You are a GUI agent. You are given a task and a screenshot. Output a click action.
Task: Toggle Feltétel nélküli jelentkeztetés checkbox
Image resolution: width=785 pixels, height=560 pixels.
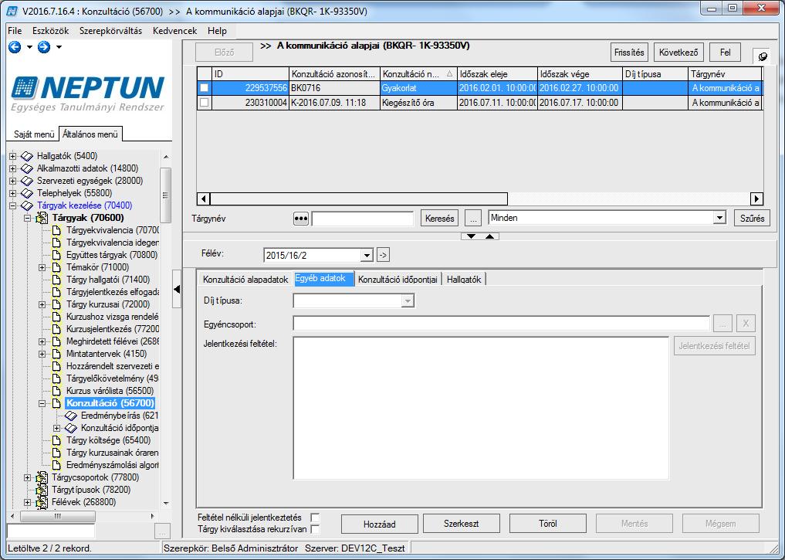pyautogui.click(x=315, y=518)
